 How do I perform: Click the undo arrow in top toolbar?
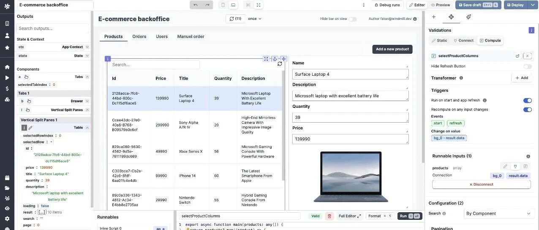coord(195,5)
